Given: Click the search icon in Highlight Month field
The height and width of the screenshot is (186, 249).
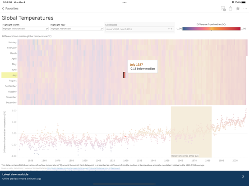Looking at the screenshot, I should tap(47, 29).
